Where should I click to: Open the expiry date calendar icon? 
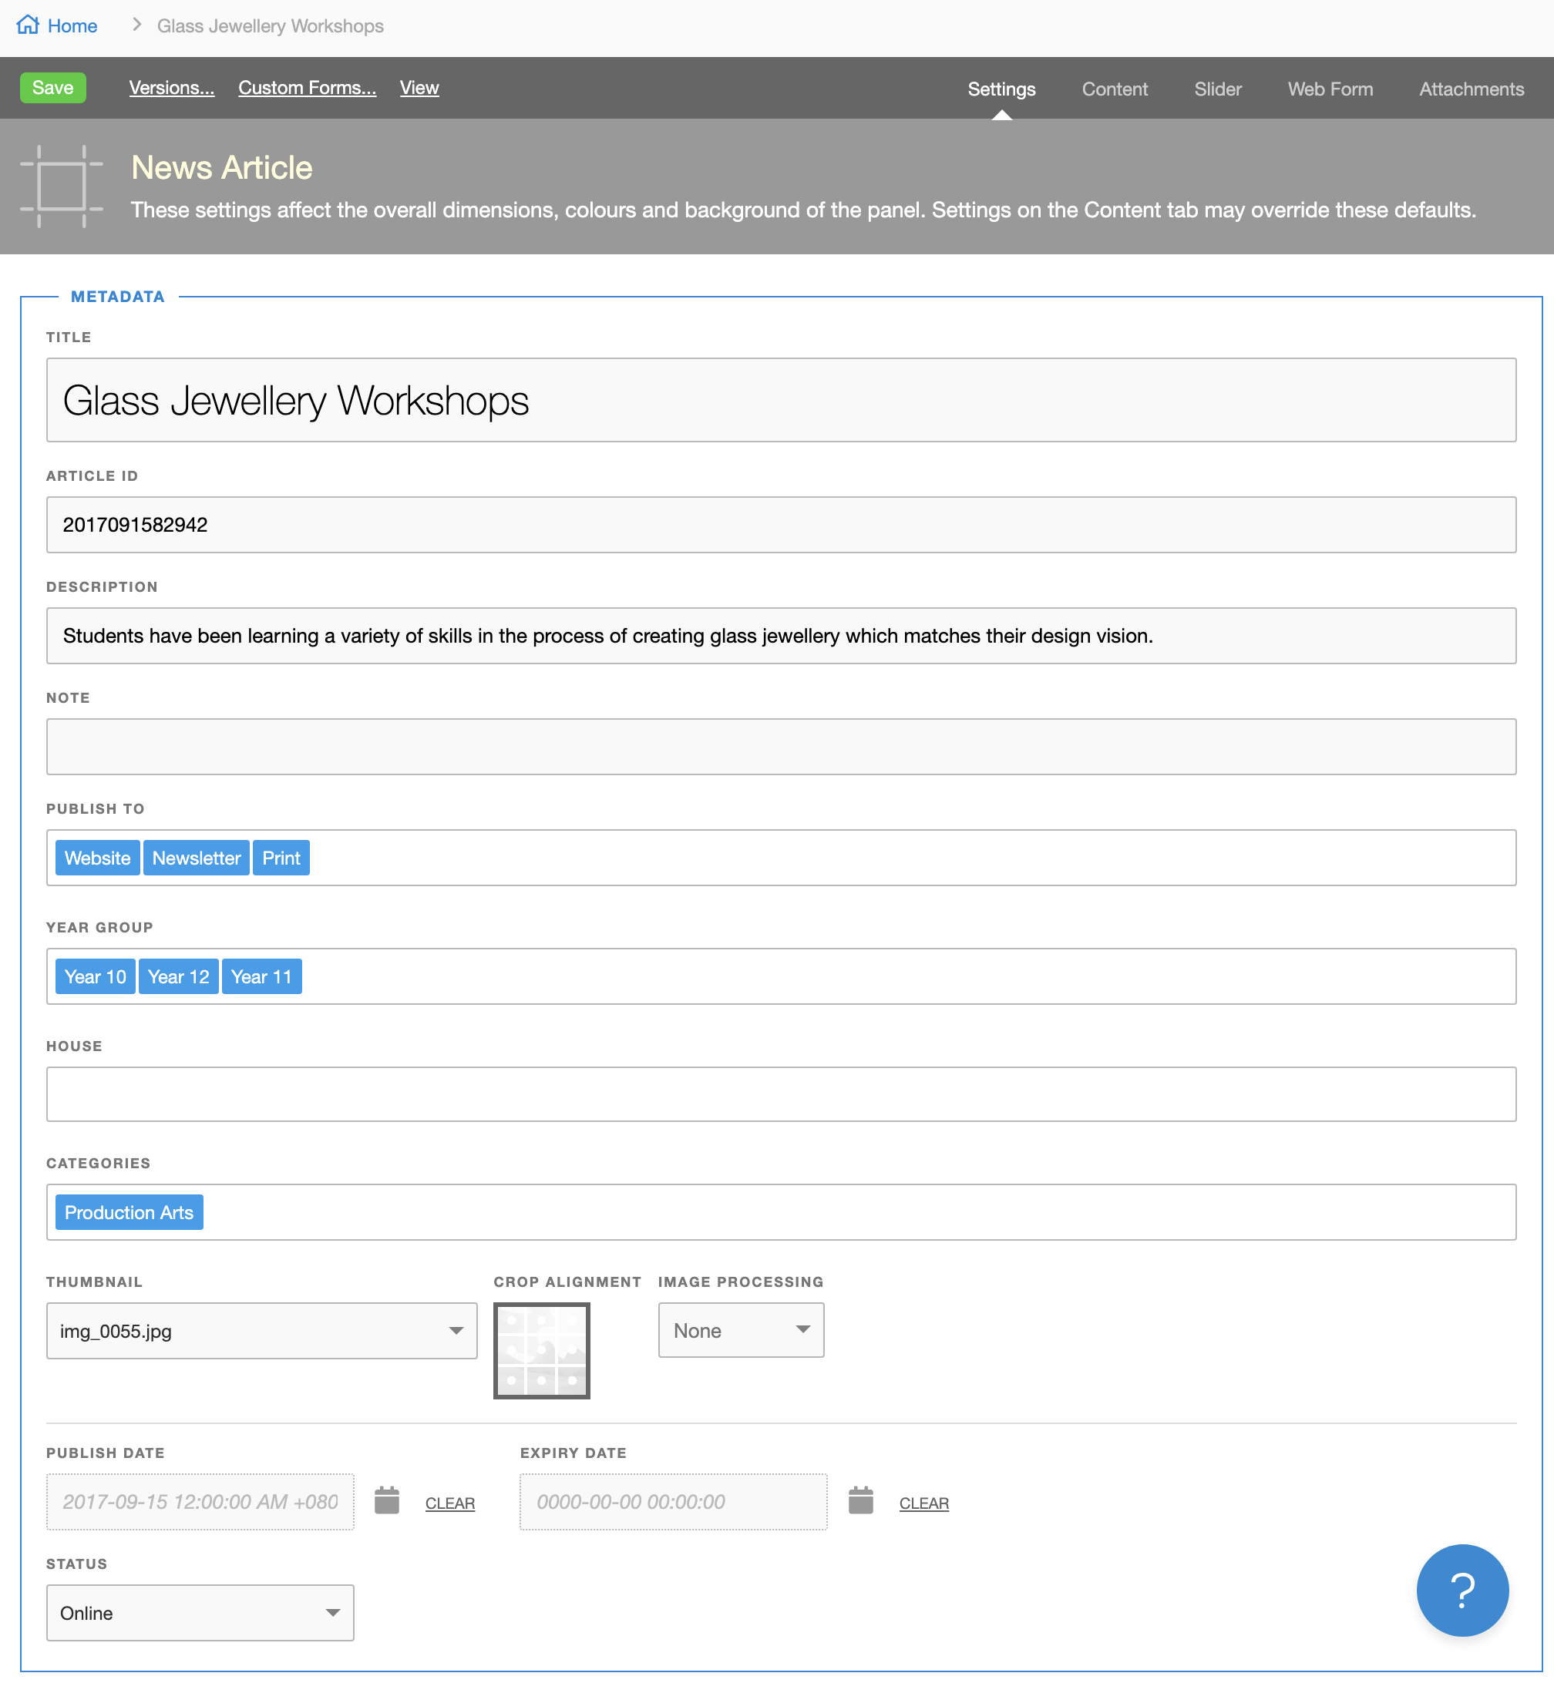click(x=860, y=1500)
